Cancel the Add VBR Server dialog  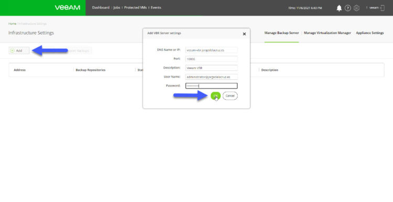coord(230,95)
